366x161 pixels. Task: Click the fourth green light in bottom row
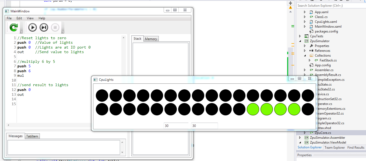[294, 109]
